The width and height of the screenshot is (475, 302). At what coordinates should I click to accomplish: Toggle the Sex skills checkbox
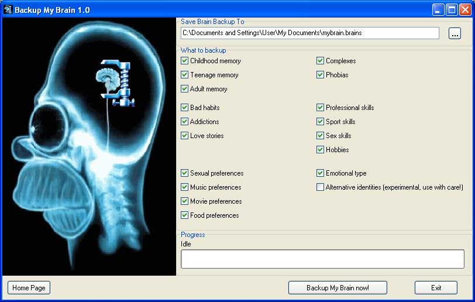[x=320, y=136]
